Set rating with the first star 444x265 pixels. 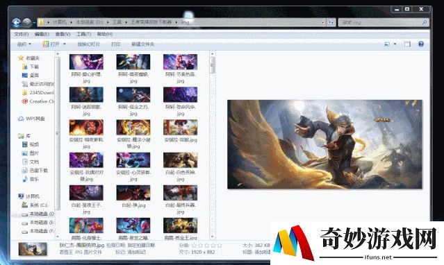(194, 245)
